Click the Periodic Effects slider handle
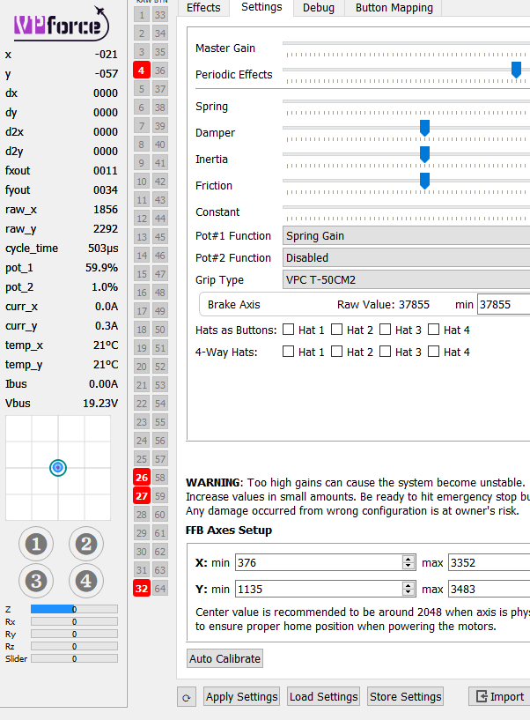The width and height of the screenshot is (530, 720). click(516, 70)
